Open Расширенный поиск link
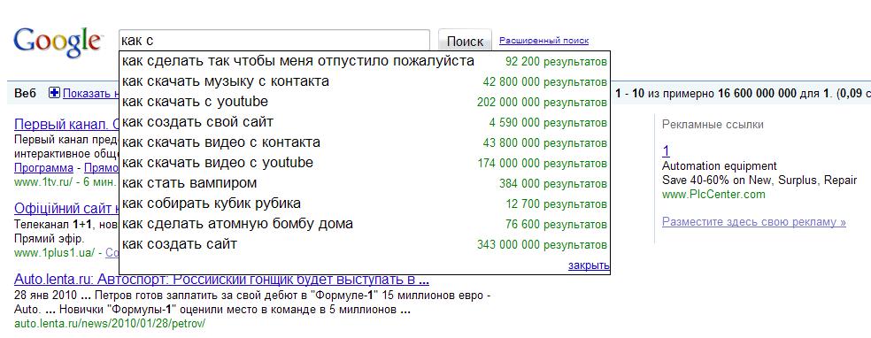 click(x=543, y=41)
